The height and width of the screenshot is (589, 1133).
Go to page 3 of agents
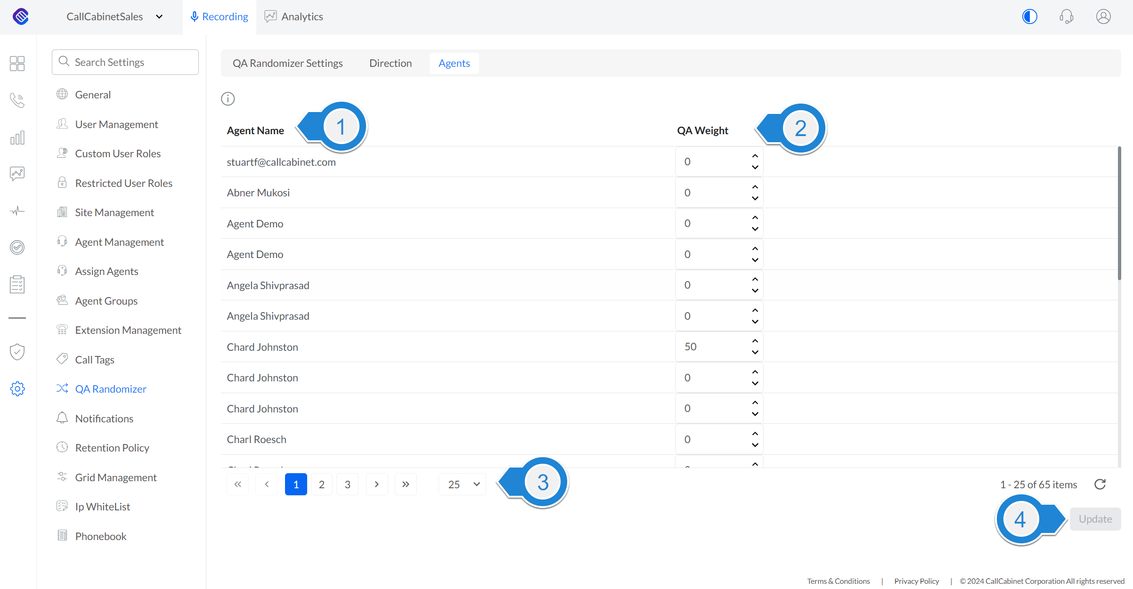click(348, 484)
